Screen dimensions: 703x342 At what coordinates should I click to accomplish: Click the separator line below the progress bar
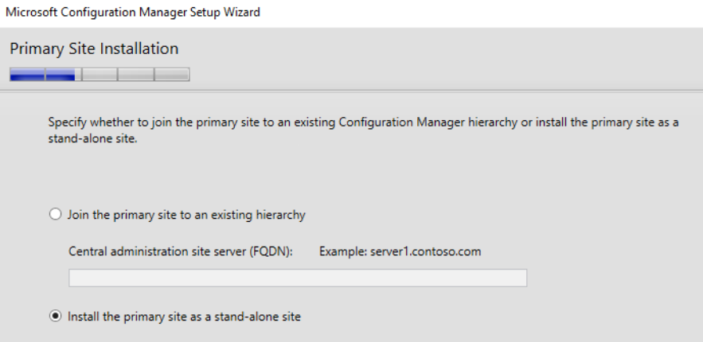(351, 89)
